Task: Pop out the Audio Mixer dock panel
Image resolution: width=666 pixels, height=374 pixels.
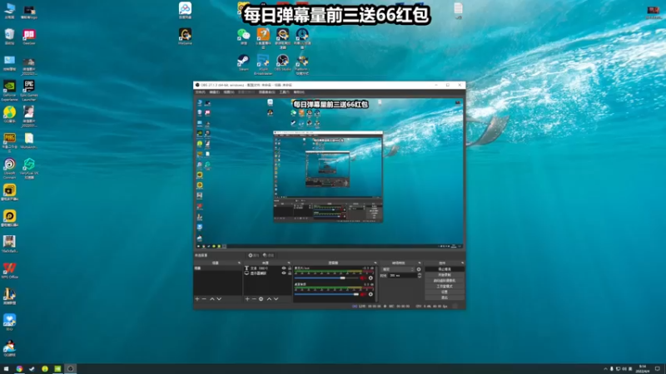Action: pos(375,263)
